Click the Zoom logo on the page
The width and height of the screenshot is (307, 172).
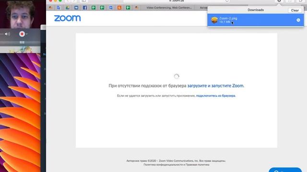click(x=67, y=18)
